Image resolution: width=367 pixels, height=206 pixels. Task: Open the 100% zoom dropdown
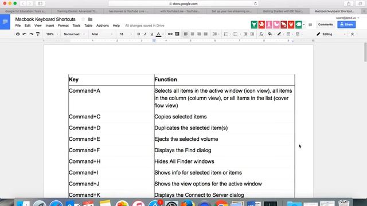tap(52, 34)
